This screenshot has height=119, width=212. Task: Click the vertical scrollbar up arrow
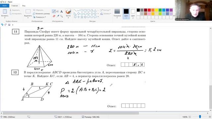211,28
